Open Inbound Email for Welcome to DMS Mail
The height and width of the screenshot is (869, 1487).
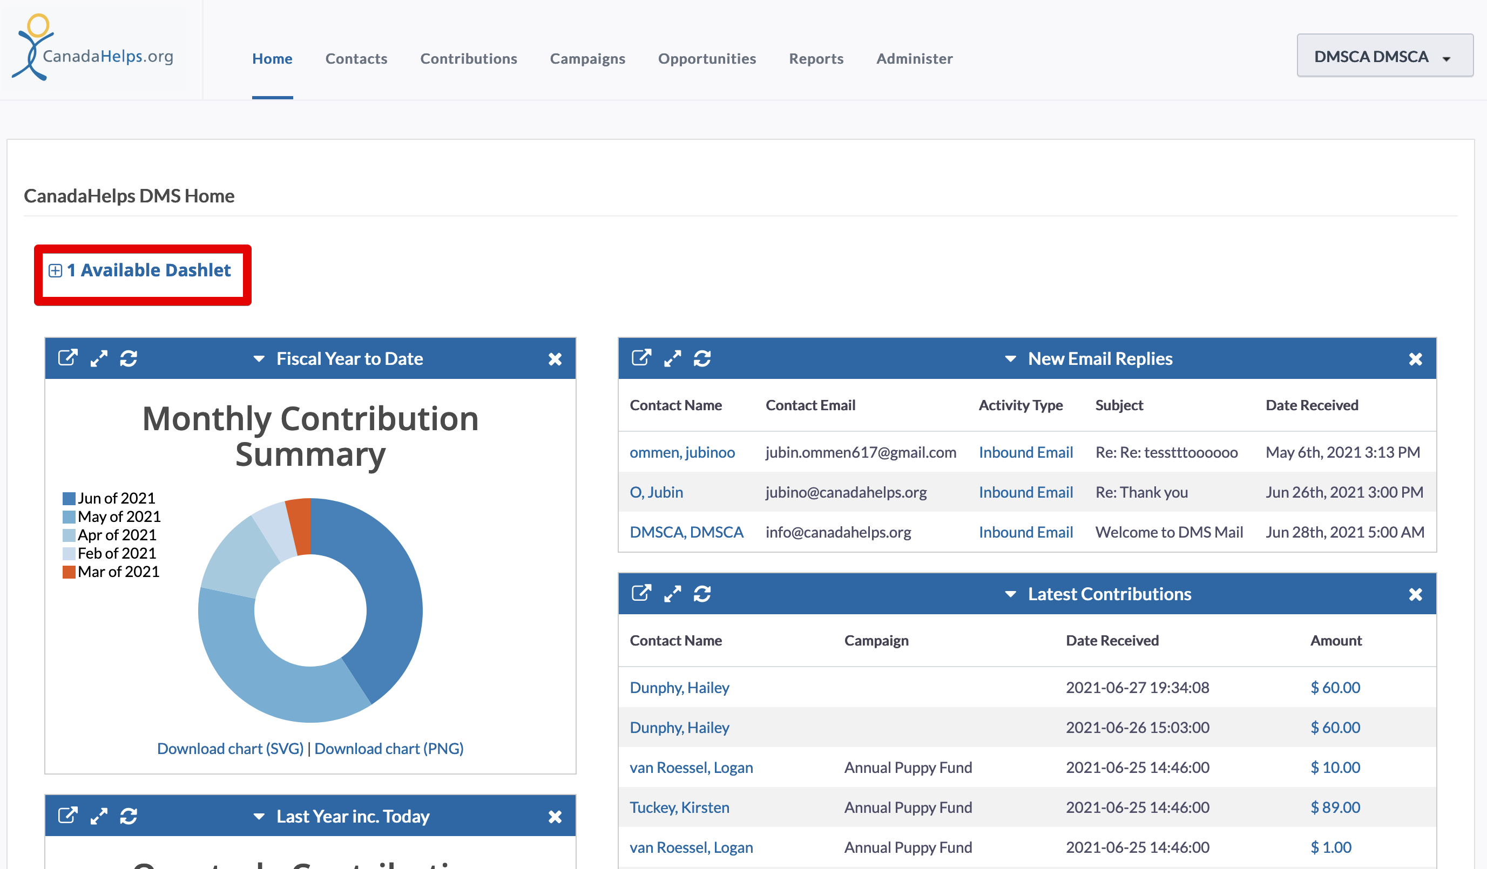coord(1025,532)
